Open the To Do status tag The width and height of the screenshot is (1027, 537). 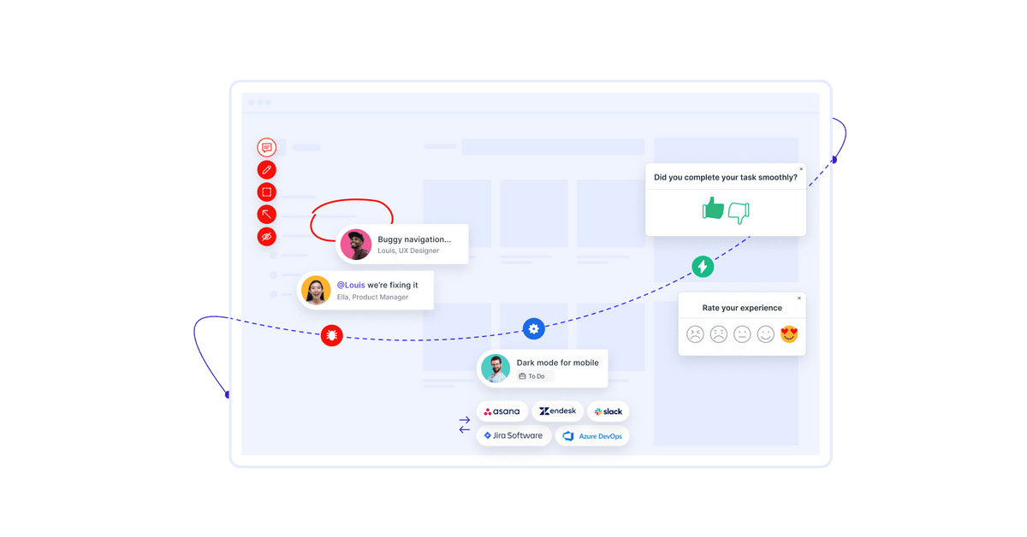pos(532,376)
